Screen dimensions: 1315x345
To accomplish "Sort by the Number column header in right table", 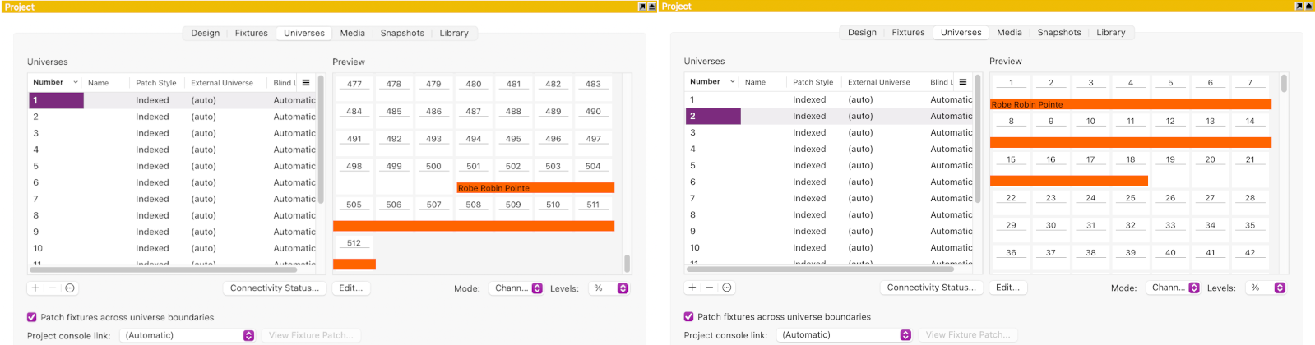I will coord(706,82).
